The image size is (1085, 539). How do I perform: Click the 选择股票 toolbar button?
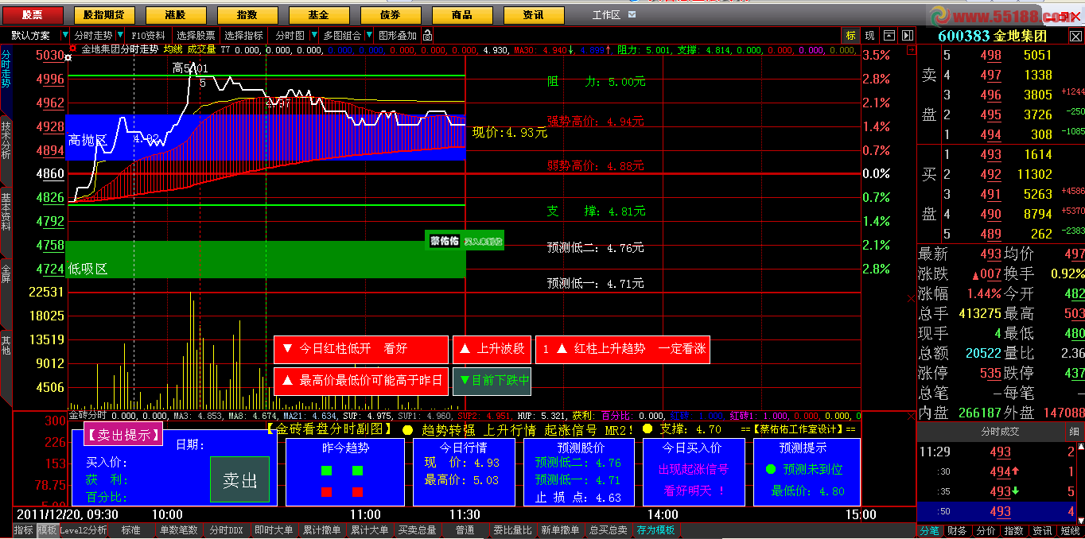pyautogui.click(x=196, y=36)
